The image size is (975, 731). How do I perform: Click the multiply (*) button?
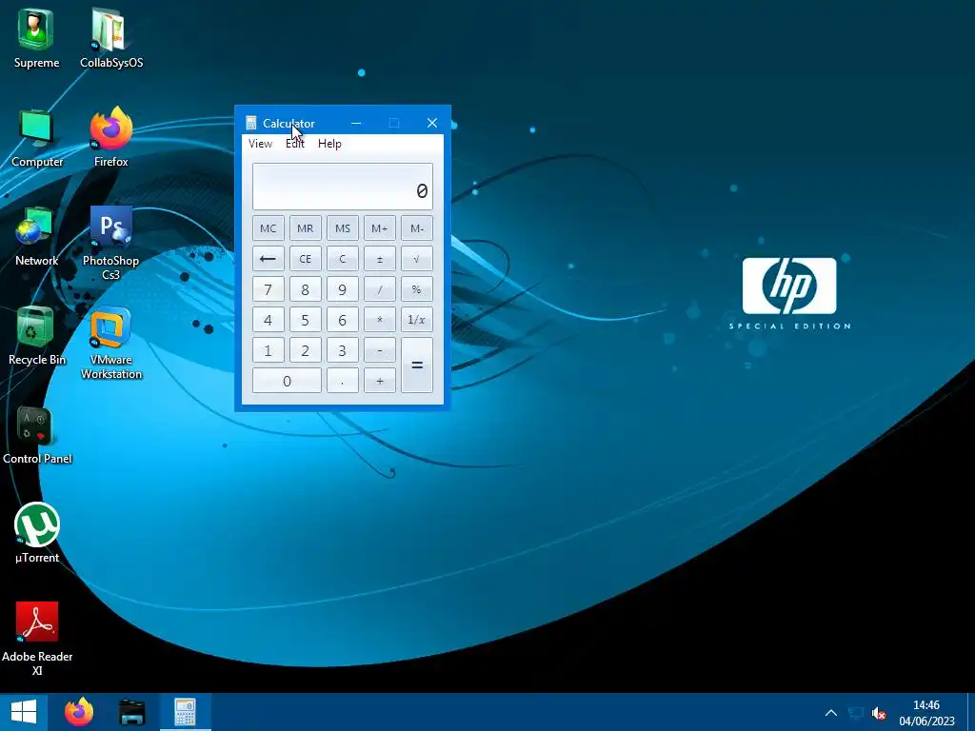tap(379, 320)
